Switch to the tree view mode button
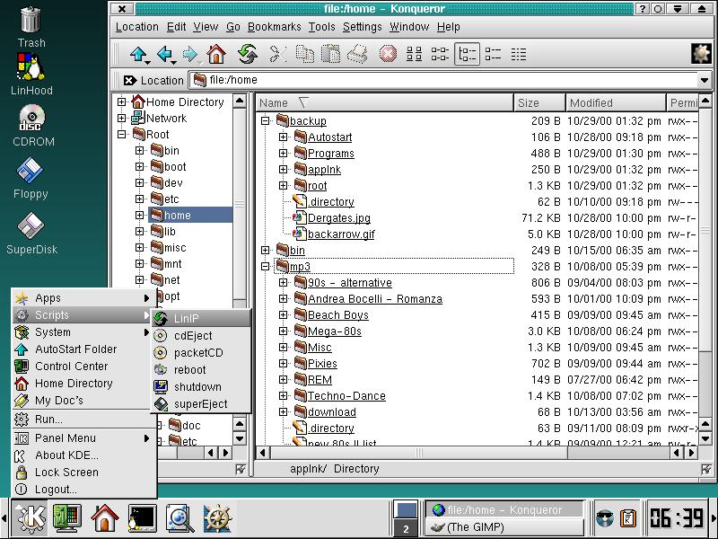 pyautogui.click(x=467, y=55)
